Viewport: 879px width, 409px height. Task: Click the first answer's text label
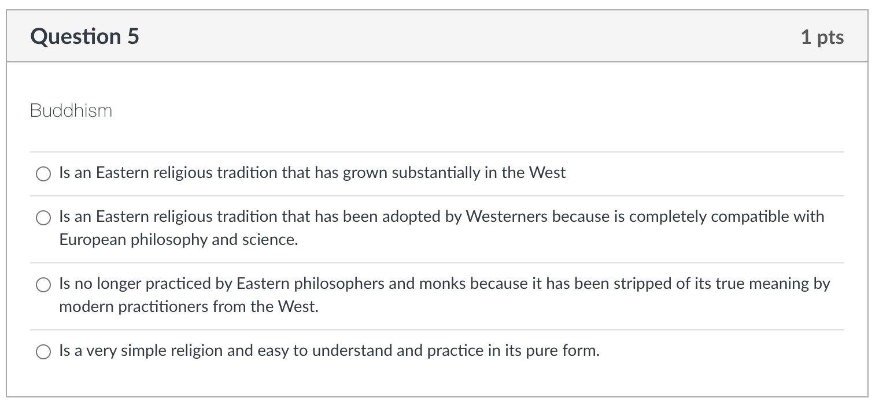312,172
